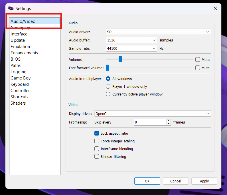Click the mGBA icon in the title bar
The width and height of the screenshot is (227, 195).
click(11, 8)
